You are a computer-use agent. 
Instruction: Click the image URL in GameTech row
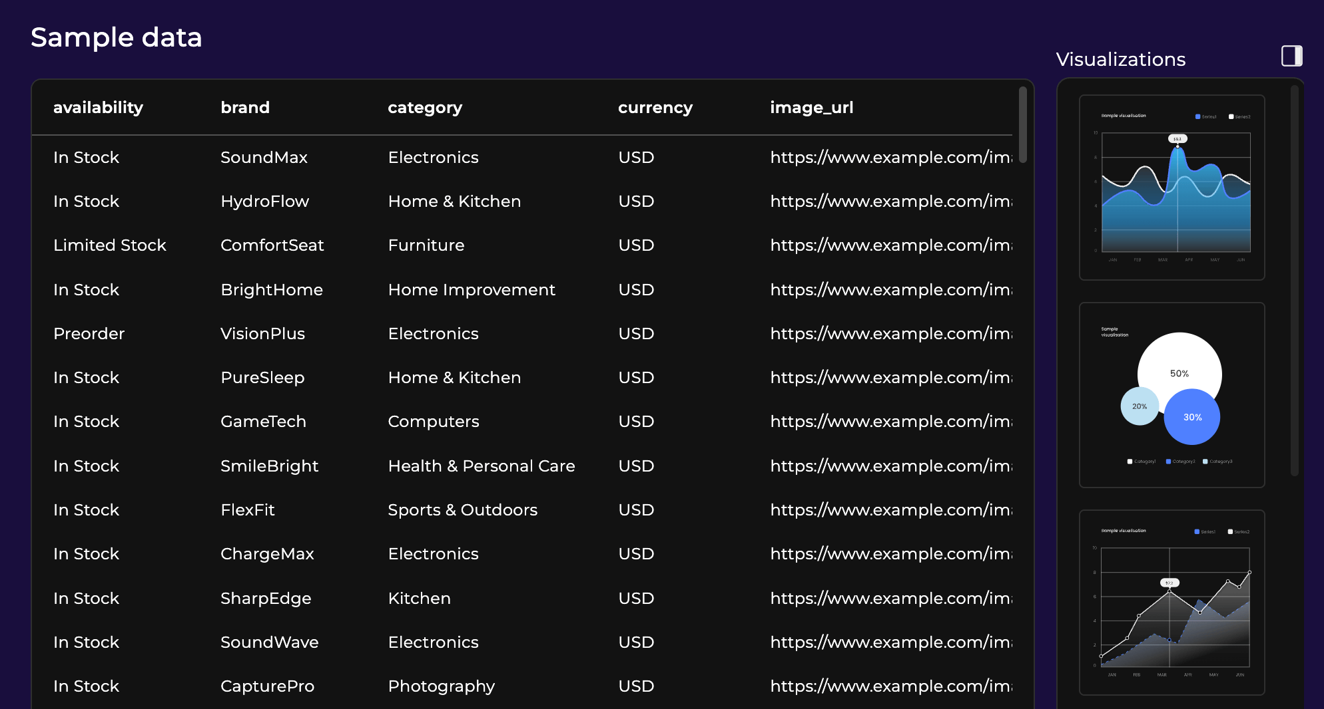click(891, 422)
